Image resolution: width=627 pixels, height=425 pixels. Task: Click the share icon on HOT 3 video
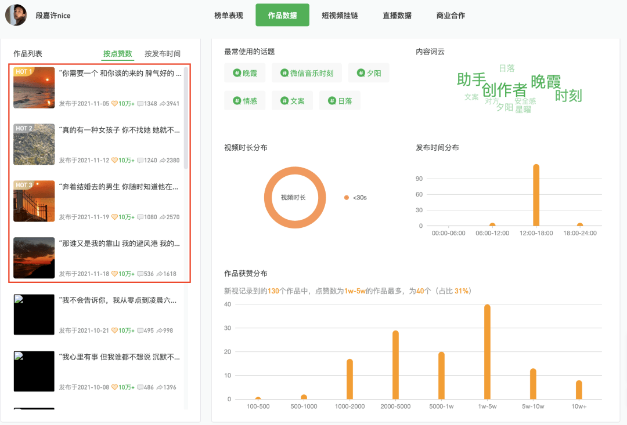pyautogui.click(x=163, y=217)
